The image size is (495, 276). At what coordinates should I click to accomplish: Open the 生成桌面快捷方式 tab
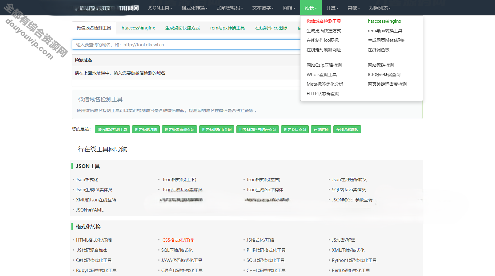183,28
